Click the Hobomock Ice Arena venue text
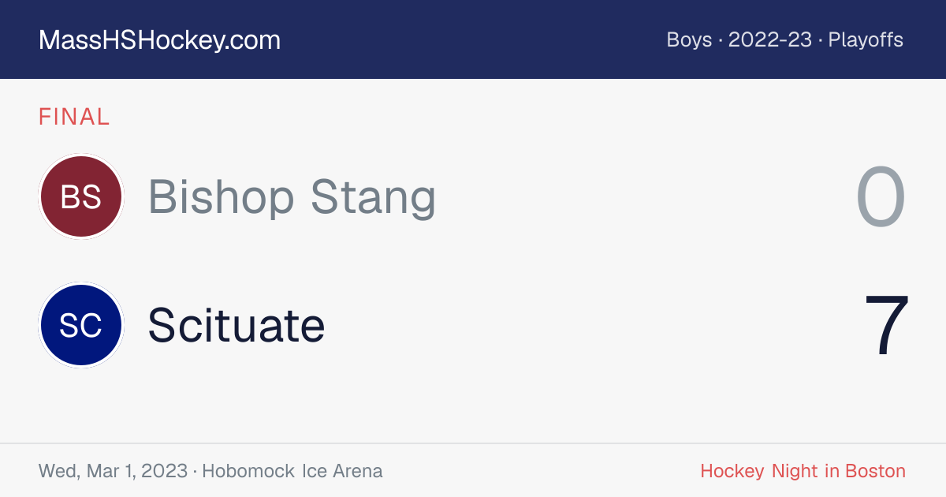The image size is (946, 497). (292, 471)
